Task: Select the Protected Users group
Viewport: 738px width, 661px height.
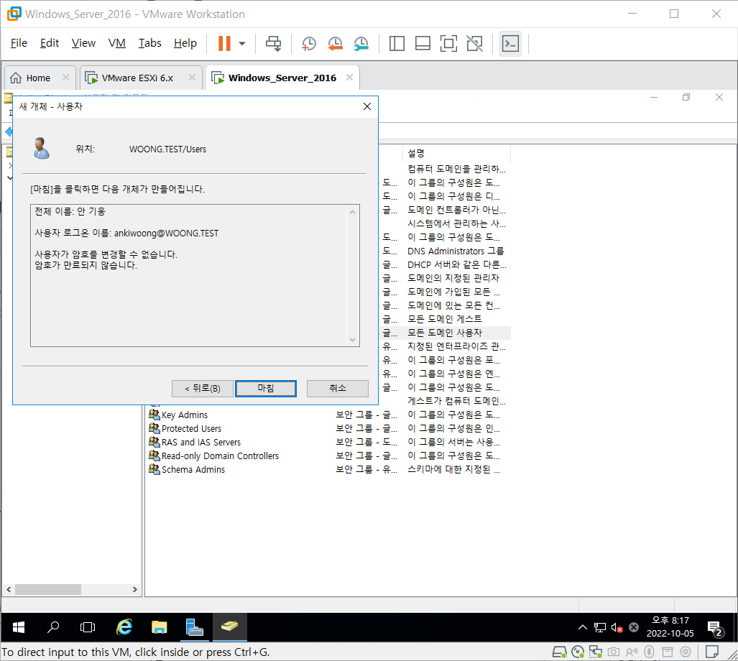Action: coord(191,429)
